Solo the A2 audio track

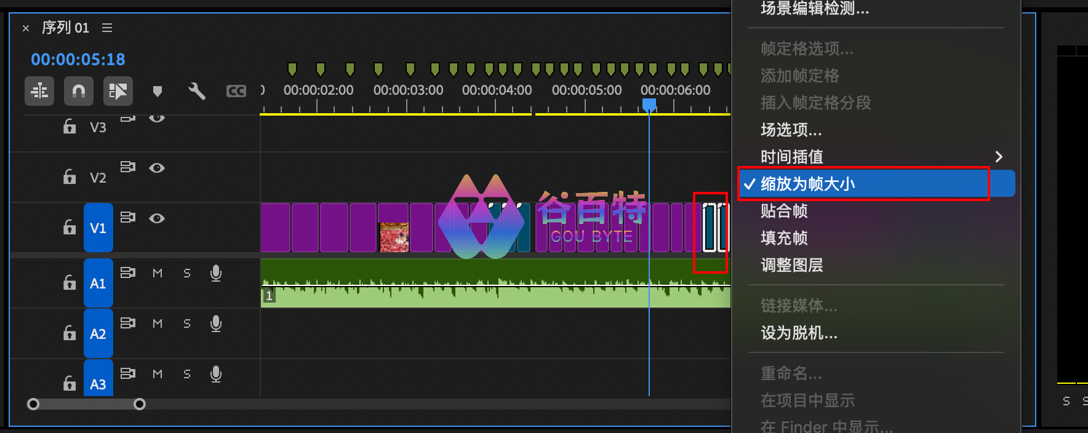(x=186, y=324)
